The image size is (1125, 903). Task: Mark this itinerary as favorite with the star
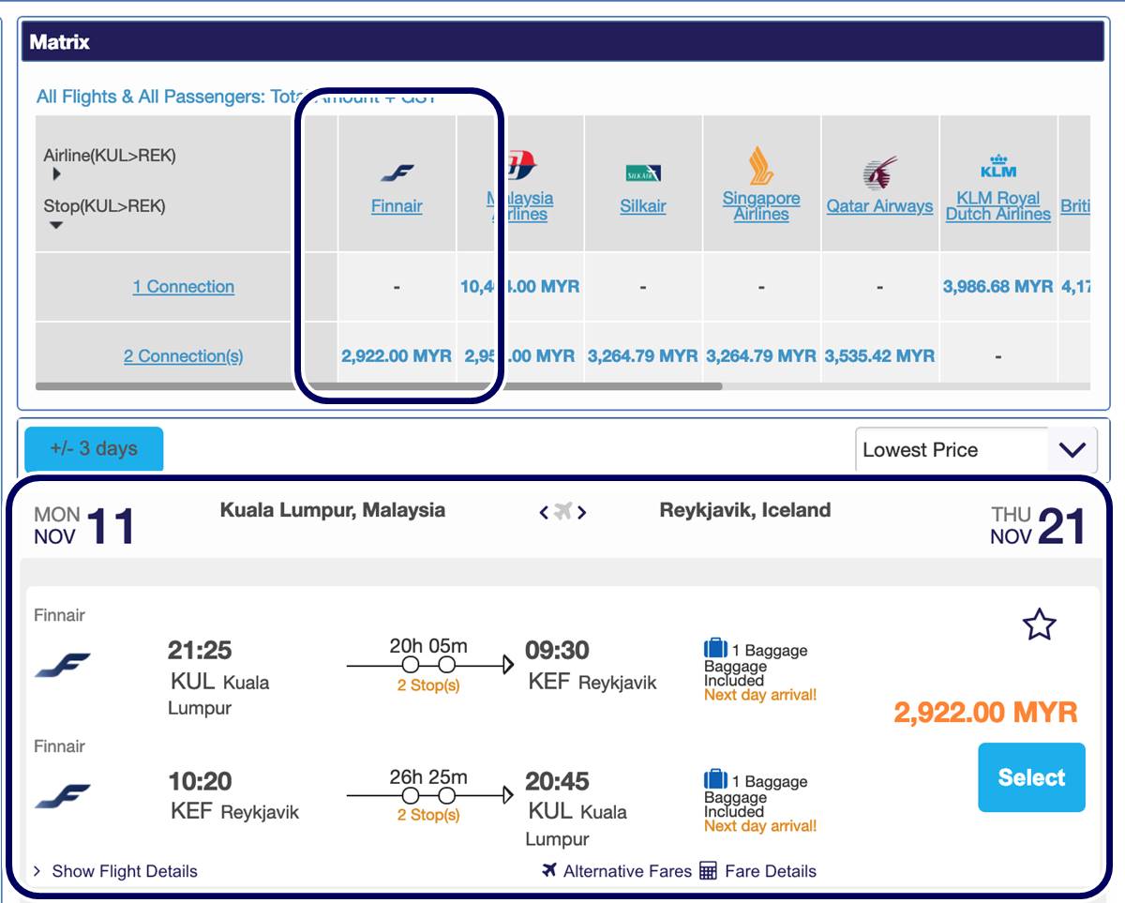coord(1040,625)
